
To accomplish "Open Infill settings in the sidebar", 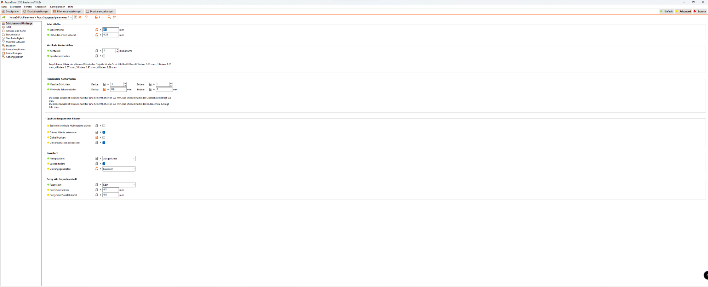I will pos(8,27).
